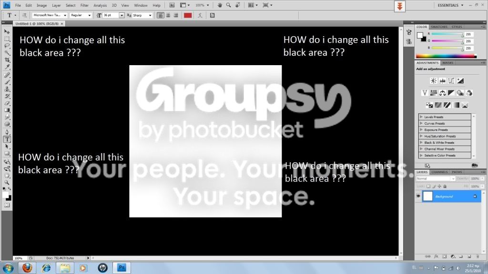Add a Vibrance adjustment
The width and height of the screenshot is (488, 274).
[425, 93]
